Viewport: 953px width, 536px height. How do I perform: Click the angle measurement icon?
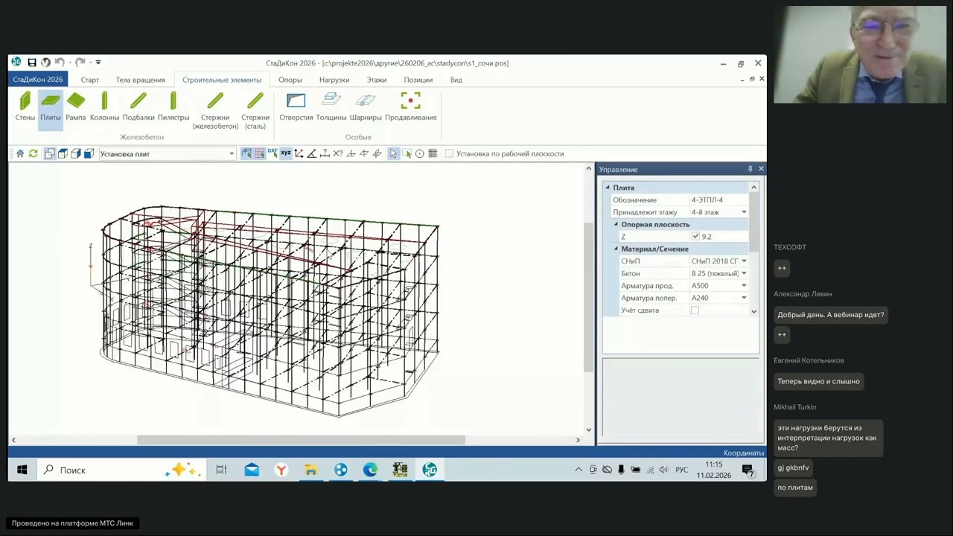coord(312,153)
